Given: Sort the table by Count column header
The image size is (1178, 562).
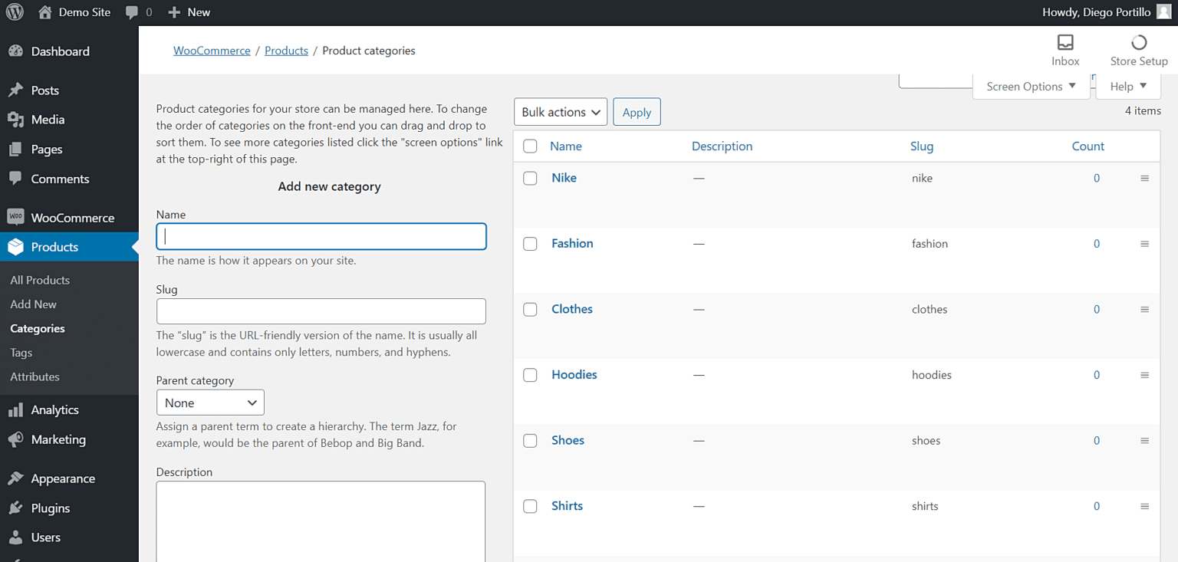Looking at the screenshot, I should [x=1088, y=146].
